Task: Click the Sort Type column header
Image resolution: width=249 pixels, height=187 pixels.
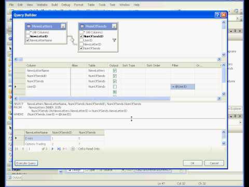Action: pyautogui.click(x=133, y=65)
